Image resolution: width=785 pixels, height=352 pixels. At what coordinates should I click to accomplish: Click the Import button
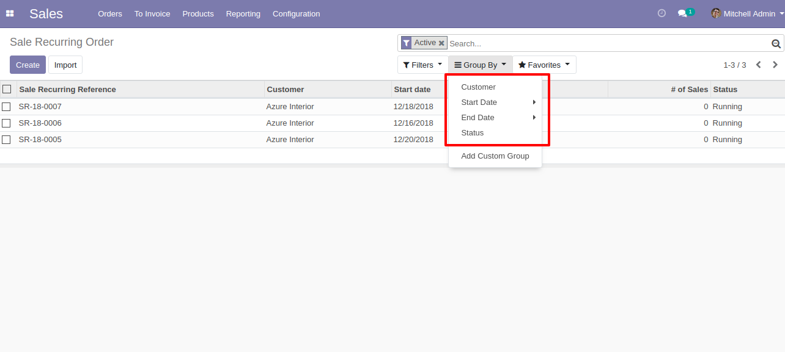[x=65, y=65]
